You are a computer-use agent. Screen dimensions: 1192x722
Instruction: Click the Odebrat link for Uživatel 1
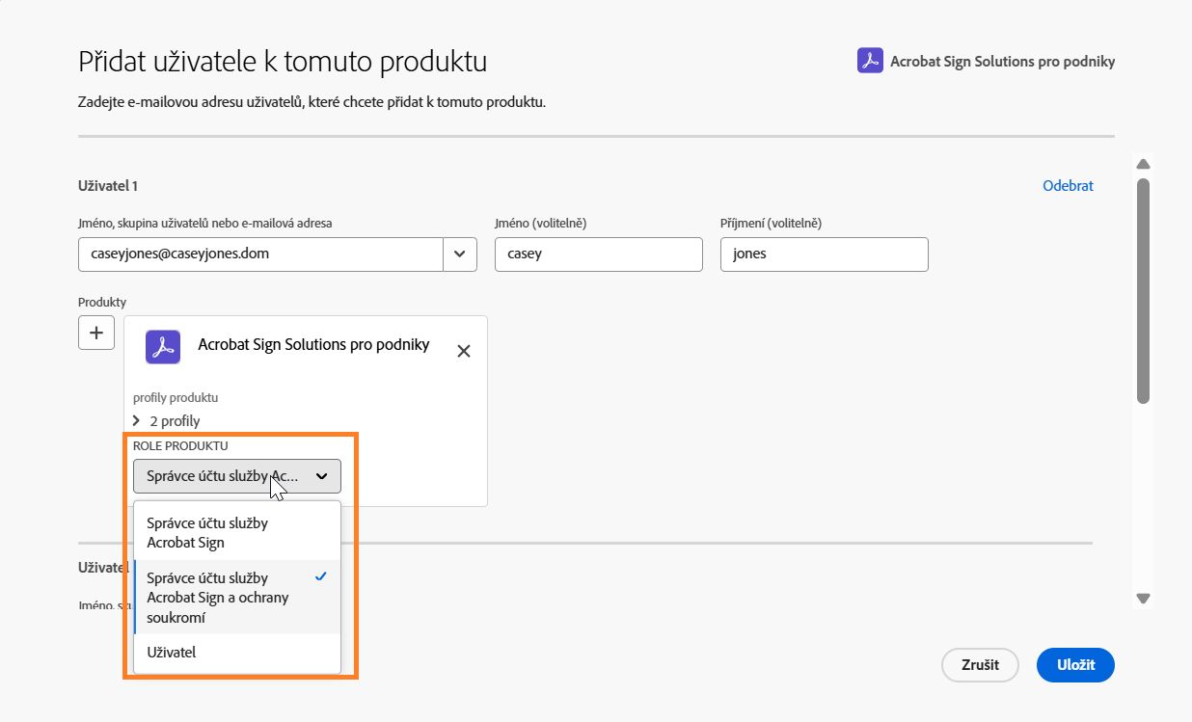pyautogui.click(x=1067, y=185)
